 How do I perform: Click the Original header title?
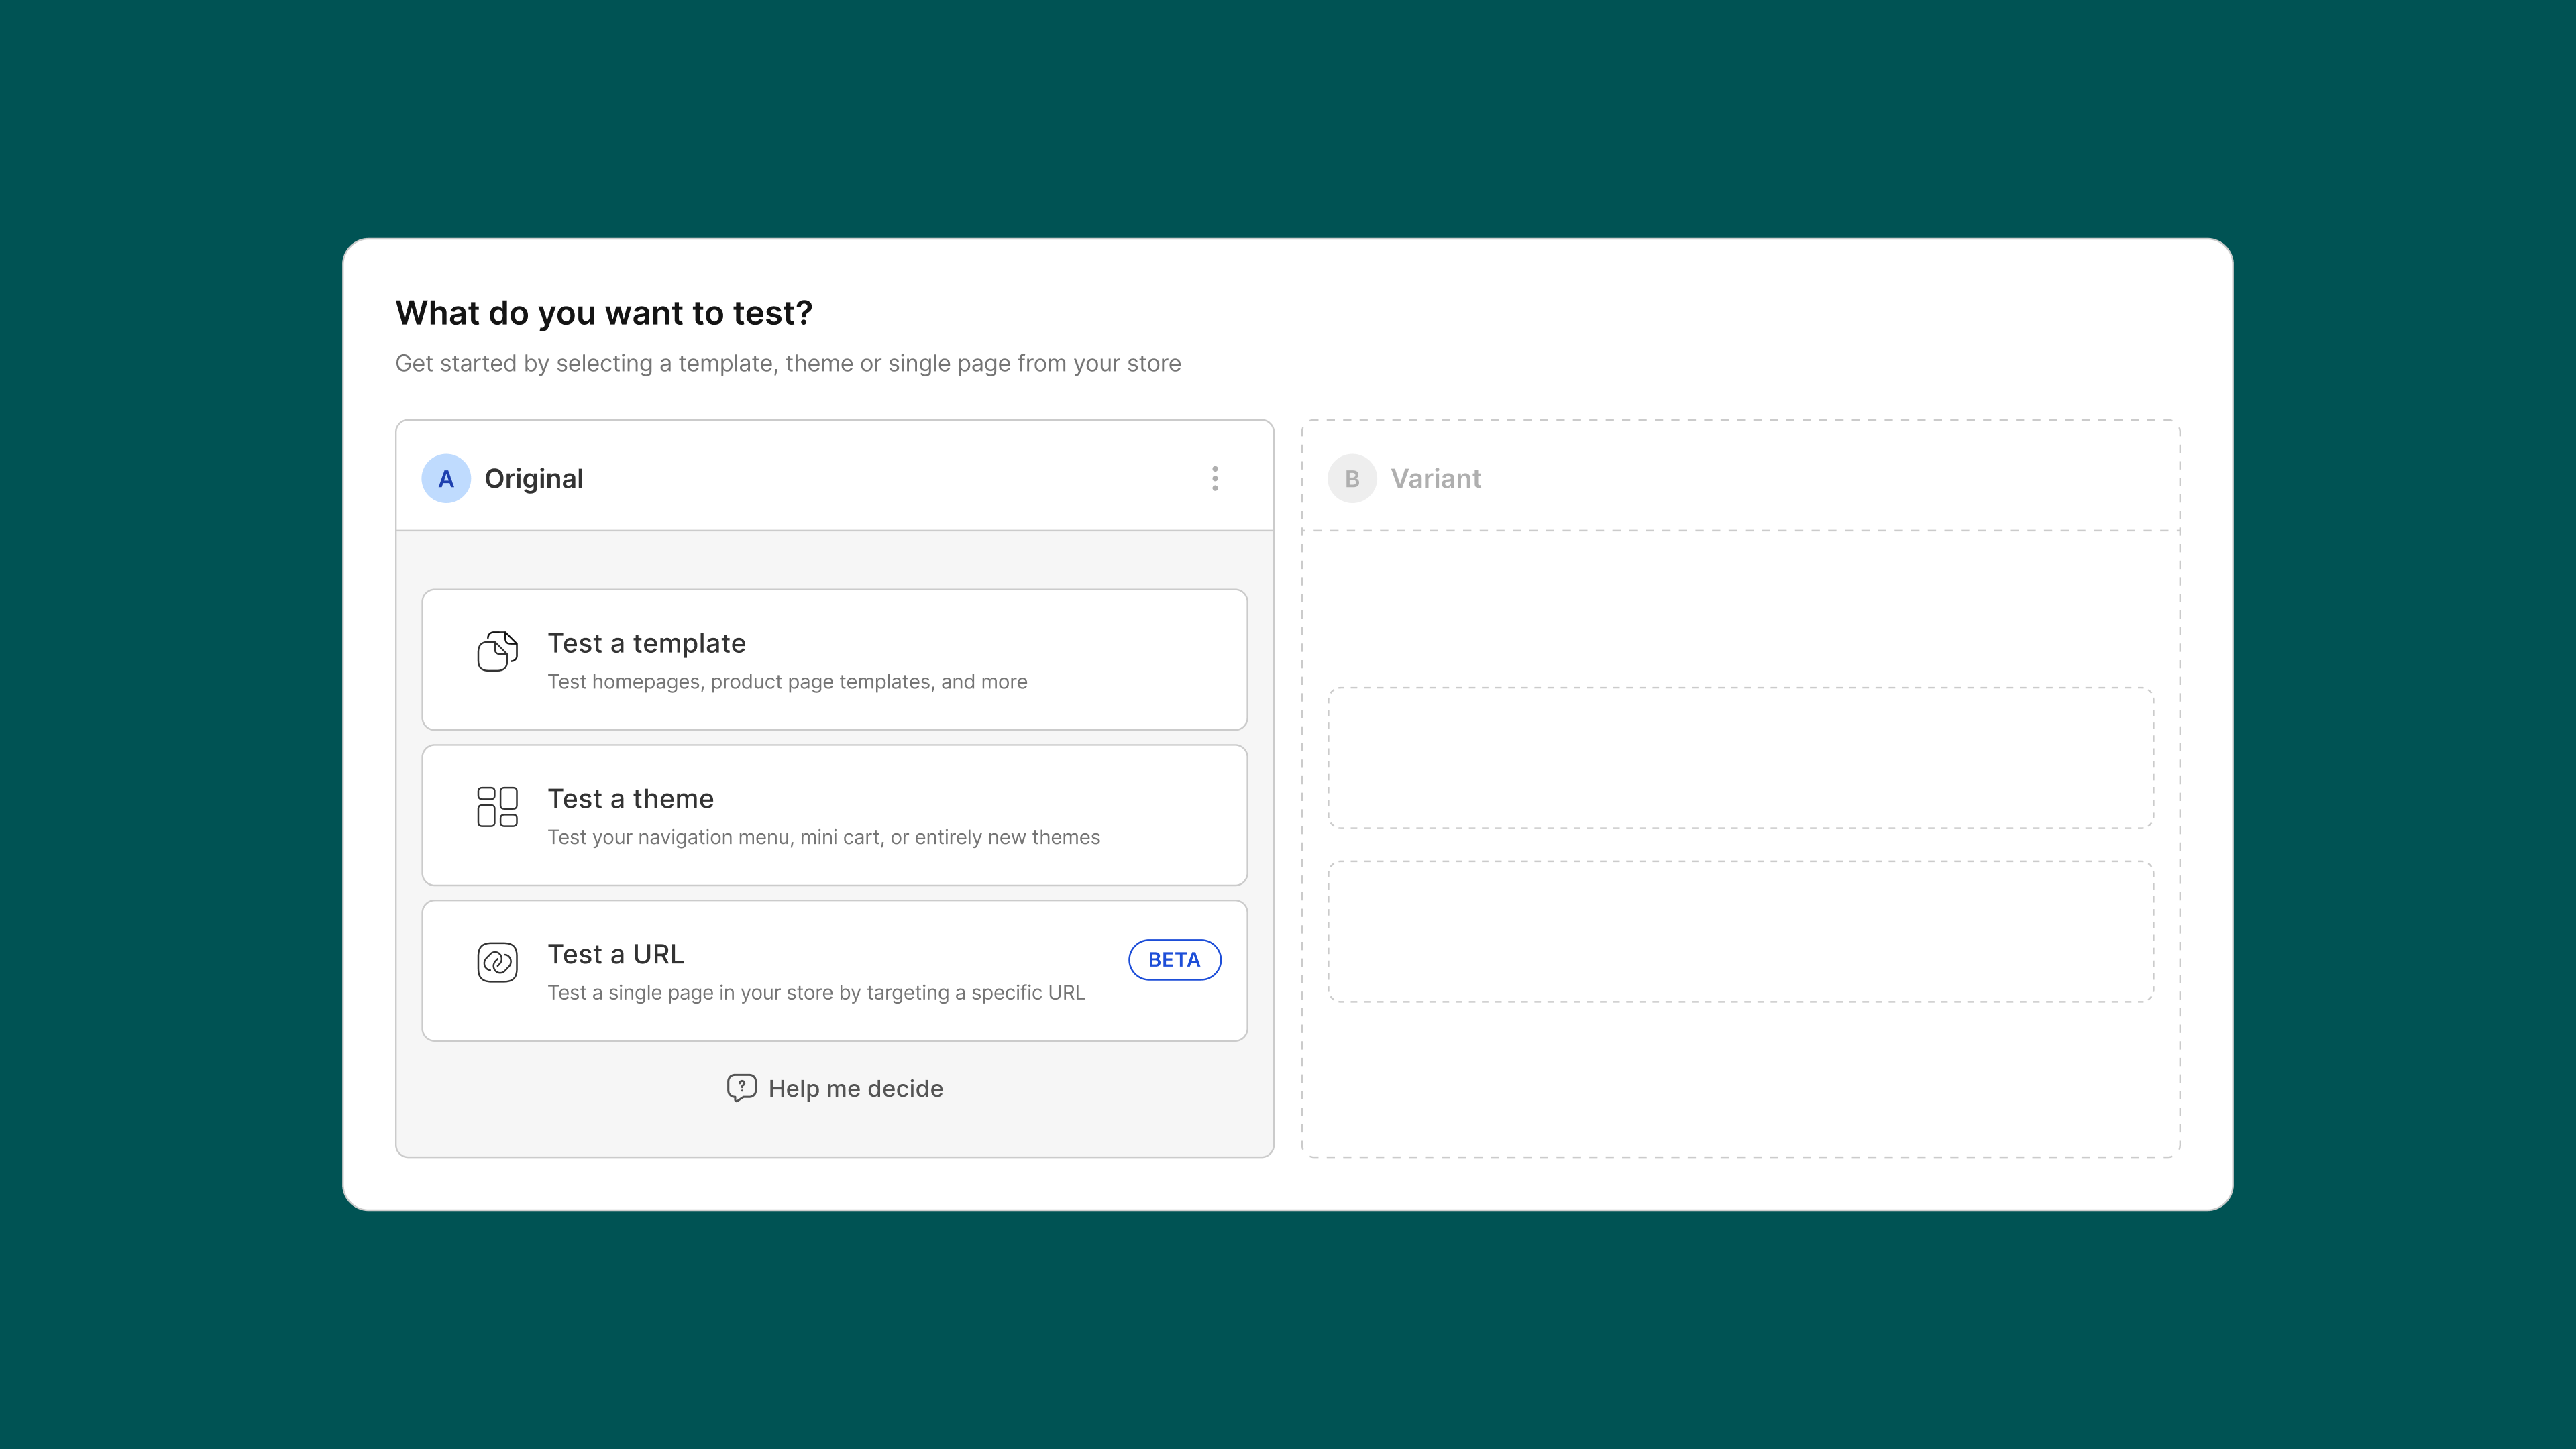coord(533,479)
